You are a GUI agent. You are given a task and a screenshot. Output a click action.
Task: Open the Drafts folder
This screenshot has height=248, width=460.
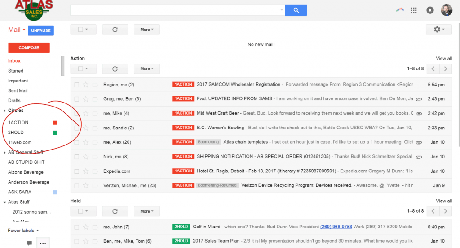click(x=14, y=101)
